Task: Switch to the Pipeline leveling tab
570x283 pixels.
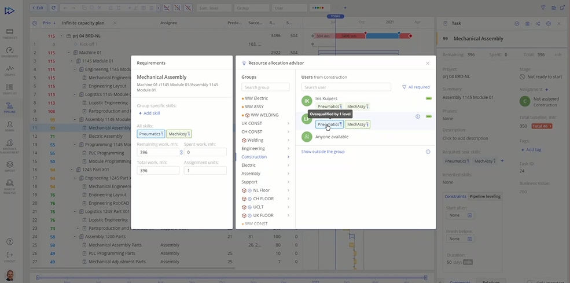Action: tap(485, 196)
